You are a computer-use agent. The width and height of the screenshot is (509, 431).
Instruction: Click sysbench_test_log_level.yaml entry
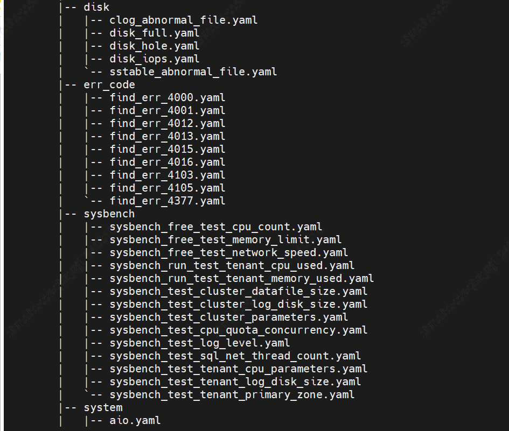200,343
